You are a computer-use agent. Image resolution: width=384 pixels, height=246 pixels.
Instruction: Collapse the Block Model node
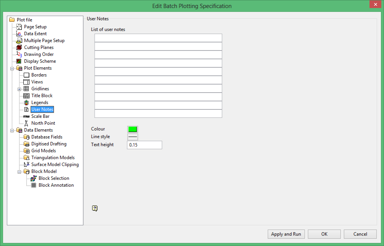tap(20, 172)
